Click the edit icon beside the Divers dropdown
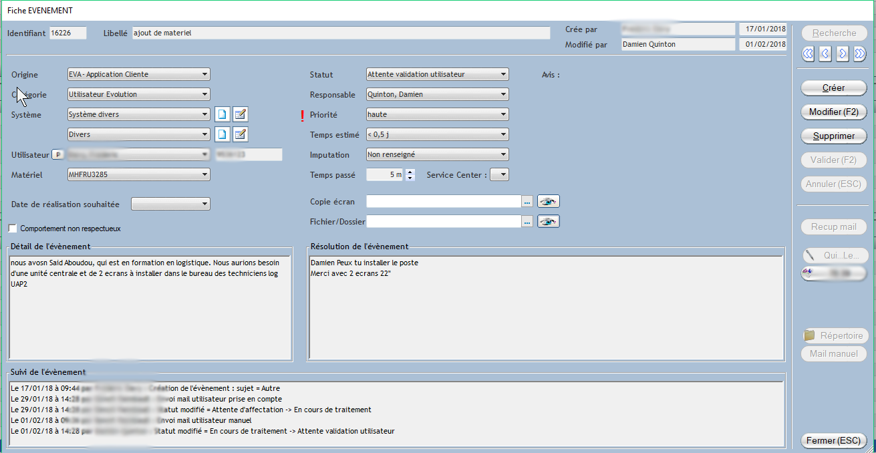This screenshot has height=453, width=876. pyautogui.click(x=241, y=135)
